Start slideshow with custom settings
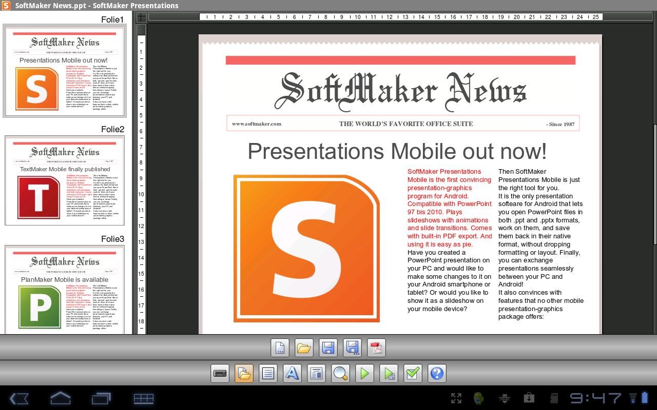 [x=389, y=373]
